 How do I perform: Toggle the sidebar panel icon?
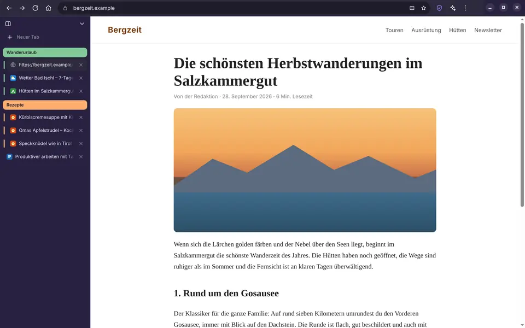tap(8, 24)
